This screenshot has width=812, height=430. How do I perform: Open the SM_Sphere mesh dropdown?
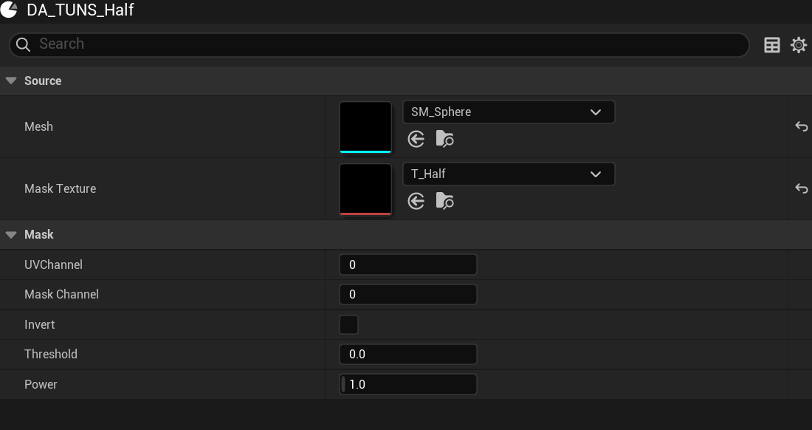[x=509, y=112]
